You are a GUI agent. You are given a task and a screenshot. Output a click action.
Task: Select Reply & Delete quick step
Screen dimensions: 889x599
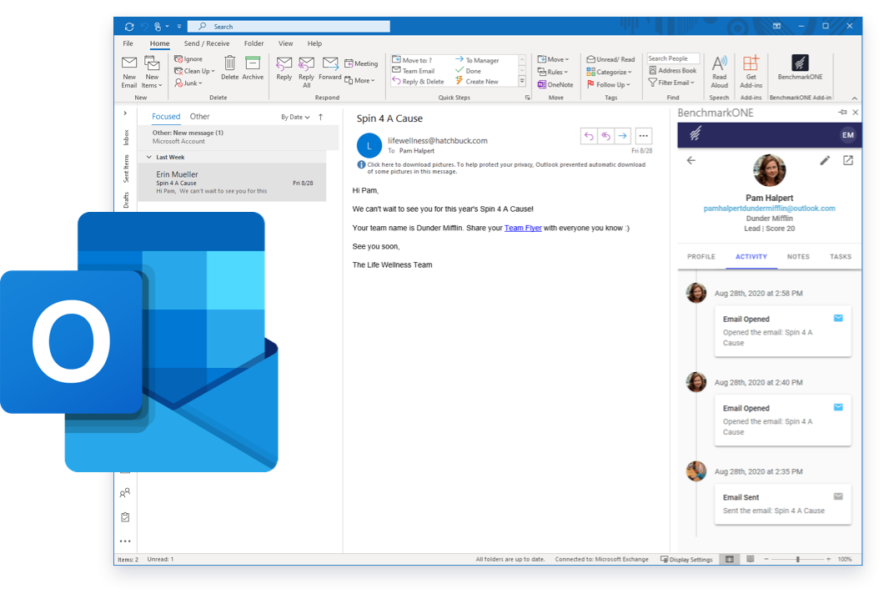418,82
